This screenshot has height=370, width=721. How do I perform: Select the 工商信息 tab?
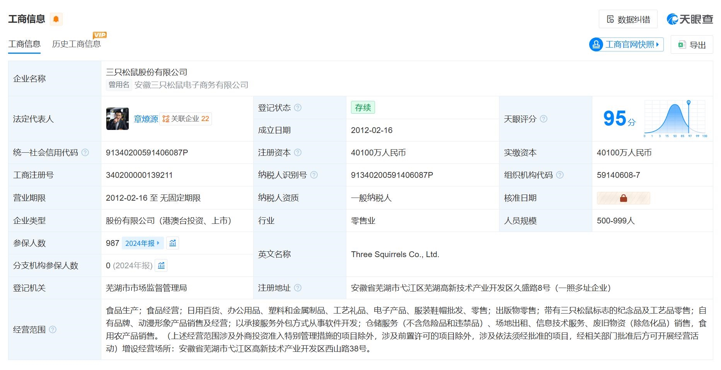24,44
